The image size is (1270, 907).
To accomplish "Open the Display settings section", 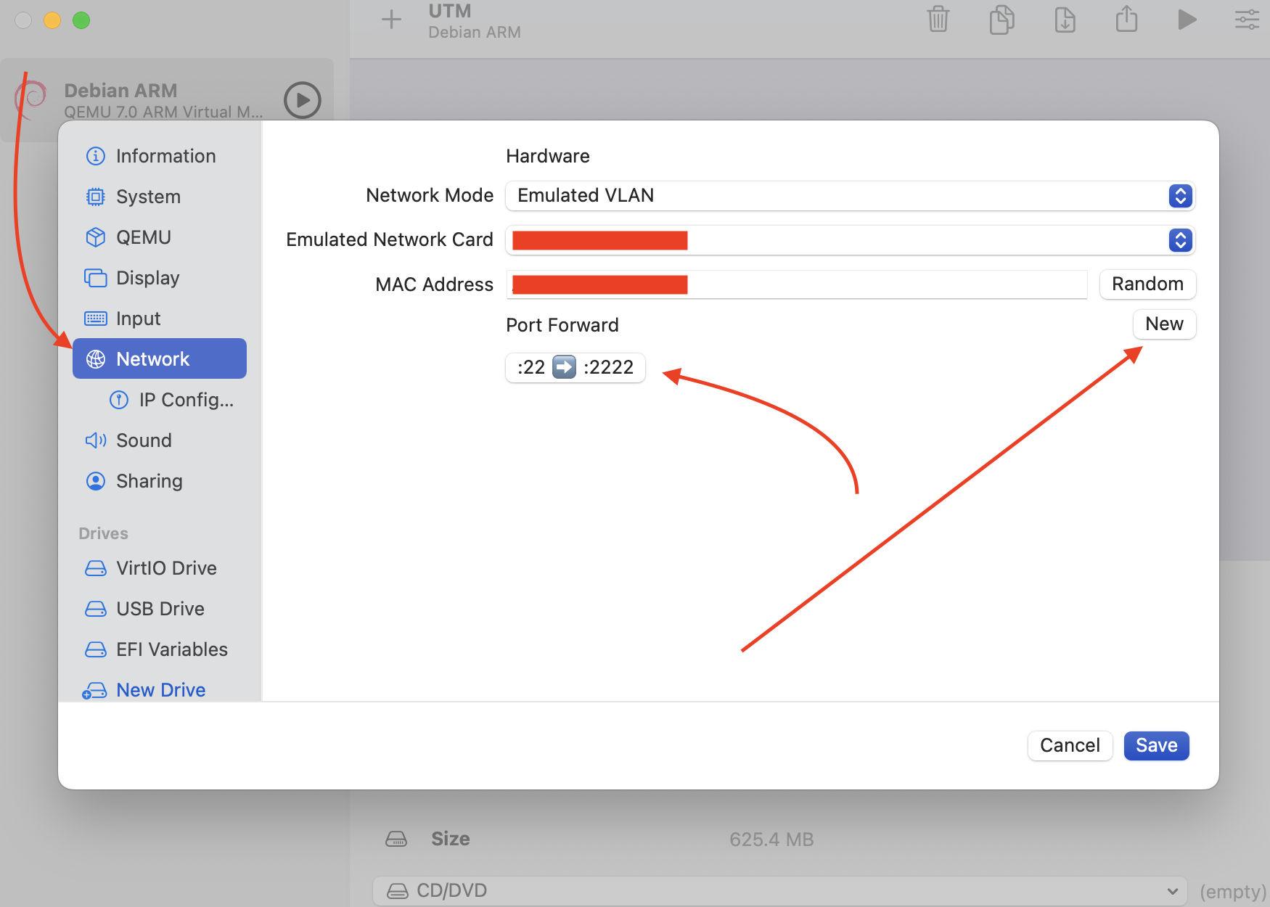I will coord(160,278).
